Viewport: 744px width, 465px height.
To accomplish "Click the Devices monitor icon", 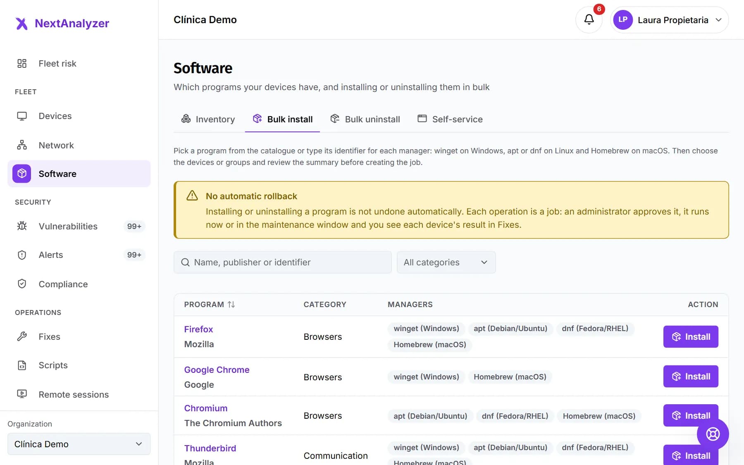I will (22, 116).
